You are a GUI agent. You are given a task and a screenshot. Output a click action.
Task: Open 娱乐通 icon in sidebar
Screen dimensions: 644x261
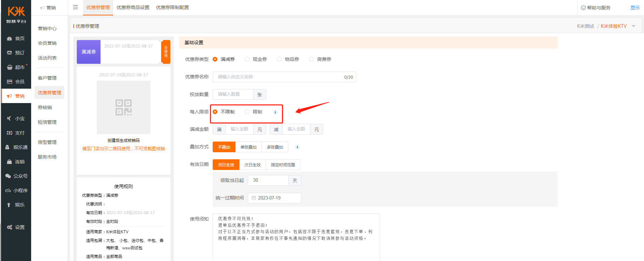coord(7,147)
